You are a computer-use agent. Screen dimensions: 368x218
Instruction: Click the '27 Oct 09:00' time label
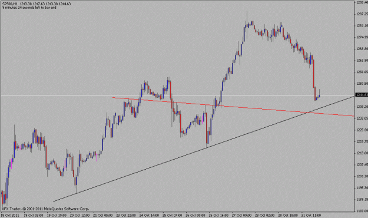pyautogui.click(x=241, y=215)
